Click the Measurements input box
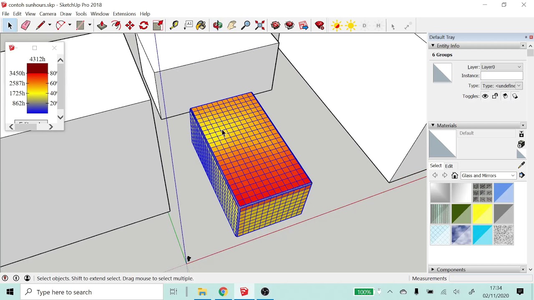 [491, 278]
